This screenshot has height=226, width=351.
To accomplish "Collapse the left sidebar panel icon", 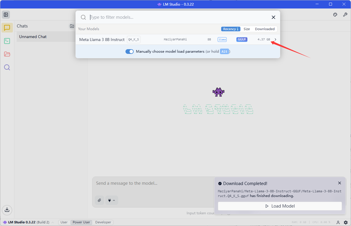I will [6, 15].
